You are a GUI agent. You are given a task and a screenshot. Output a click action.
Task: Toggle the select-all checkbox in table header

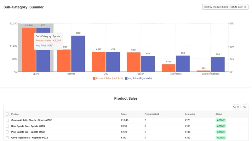tap(7, 114)
